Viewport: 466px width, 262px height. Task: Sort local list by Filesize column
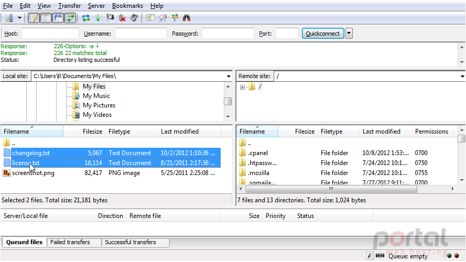tap(84, 132)
